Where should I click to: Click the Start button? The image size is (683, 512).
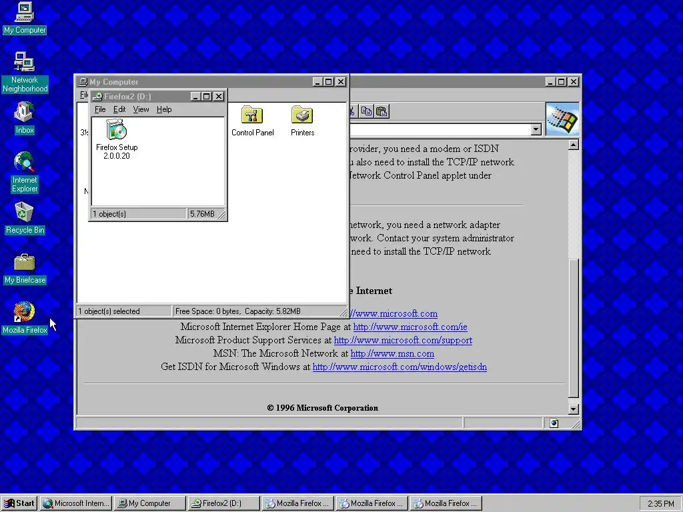[x=19, y=503]
